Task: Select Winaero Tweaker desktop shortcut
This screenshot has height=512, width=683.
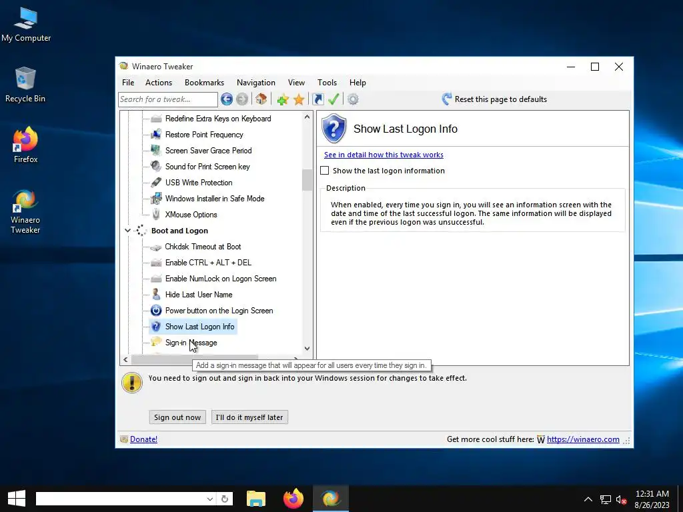Action: (x=25, y=212)
